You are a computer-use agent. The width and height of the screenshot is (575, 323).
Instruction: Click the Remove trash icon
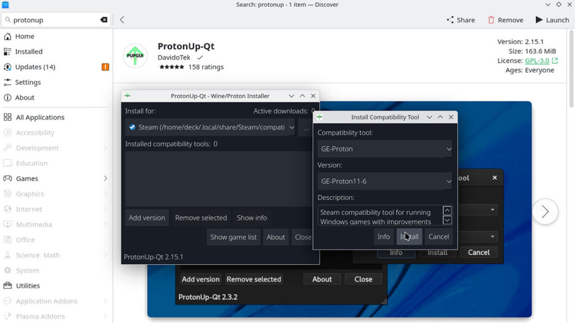(491, 20)
